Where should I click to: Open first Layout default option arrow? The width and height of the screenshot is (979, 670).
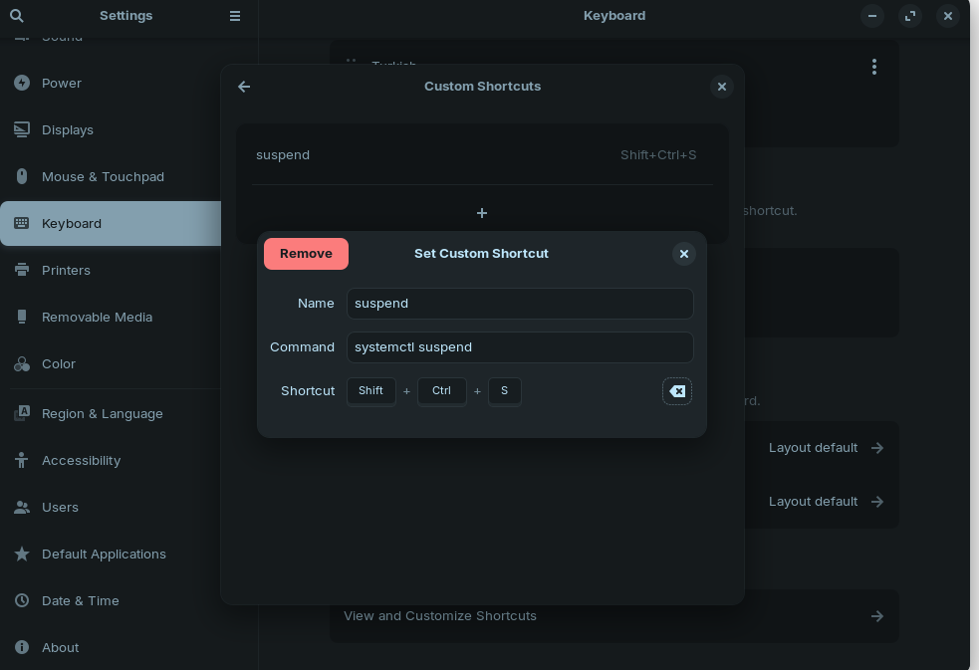click(x=876, y=448)
